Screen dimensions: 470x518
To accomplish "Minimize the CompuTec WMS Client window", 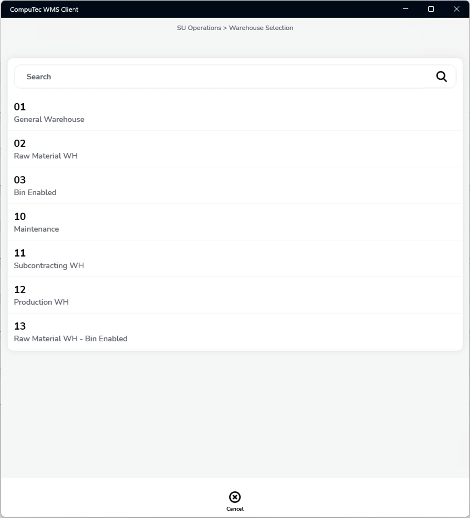I will point(405,9).
